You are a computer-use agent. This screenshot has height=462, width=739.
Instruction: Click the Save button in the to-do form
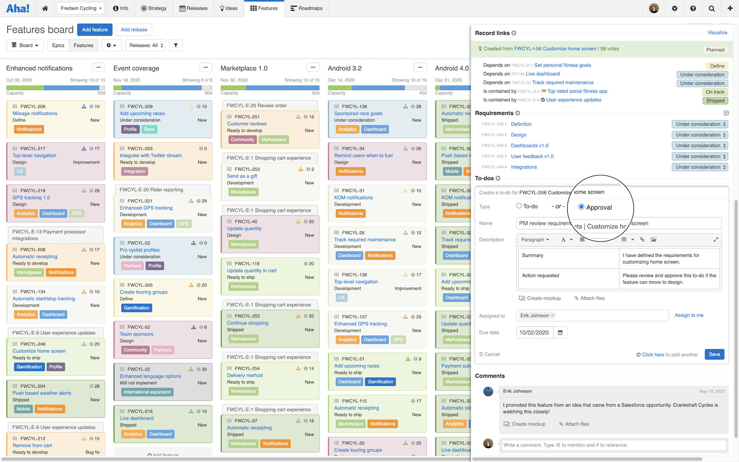click(714, 354)
